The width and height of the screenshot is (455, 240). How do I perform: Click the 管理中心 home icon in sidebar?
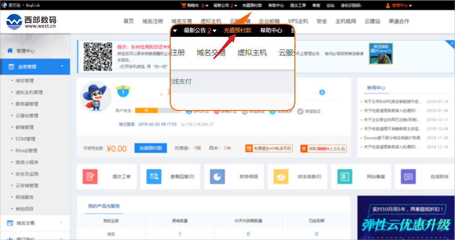10,51
